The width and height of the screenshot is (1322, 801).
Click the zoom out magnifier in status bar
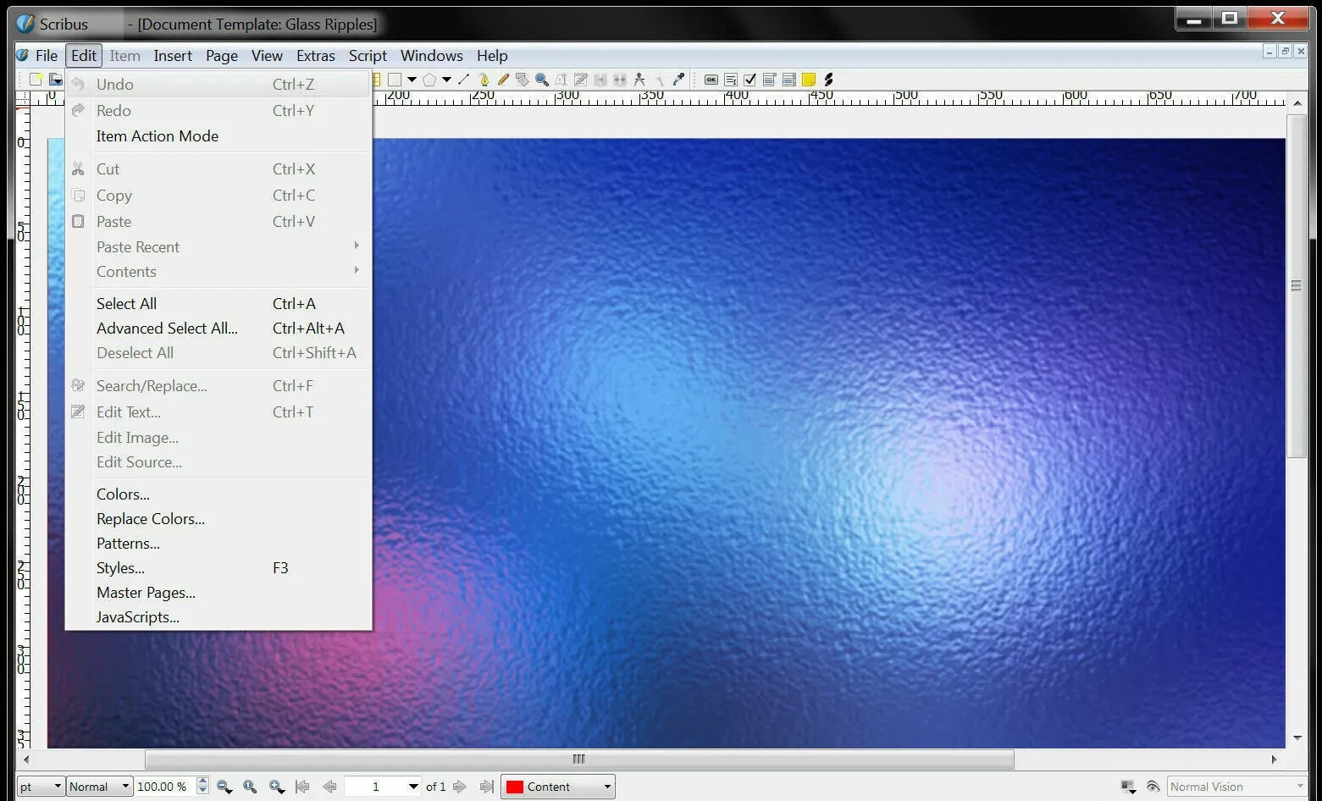[x=224, y=787]
